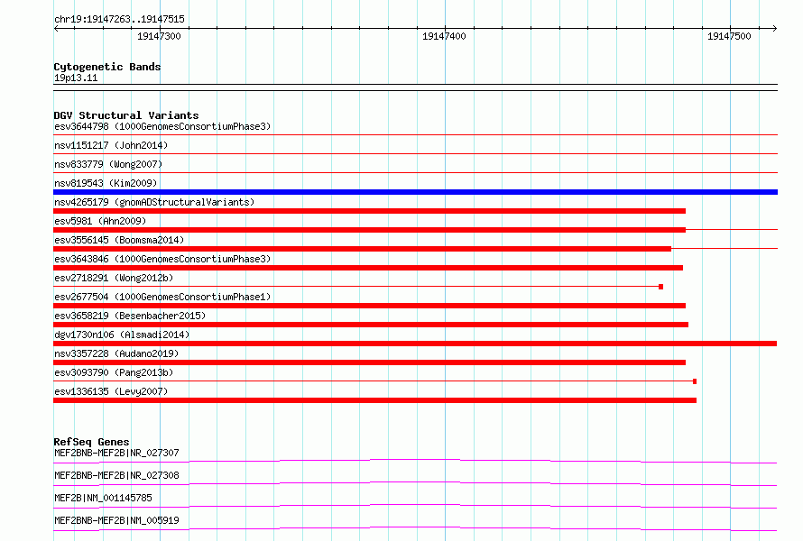Open gene MEF2BNB-MEF2B|NR_027308 label
803x541 pixels.
[116, 475]
